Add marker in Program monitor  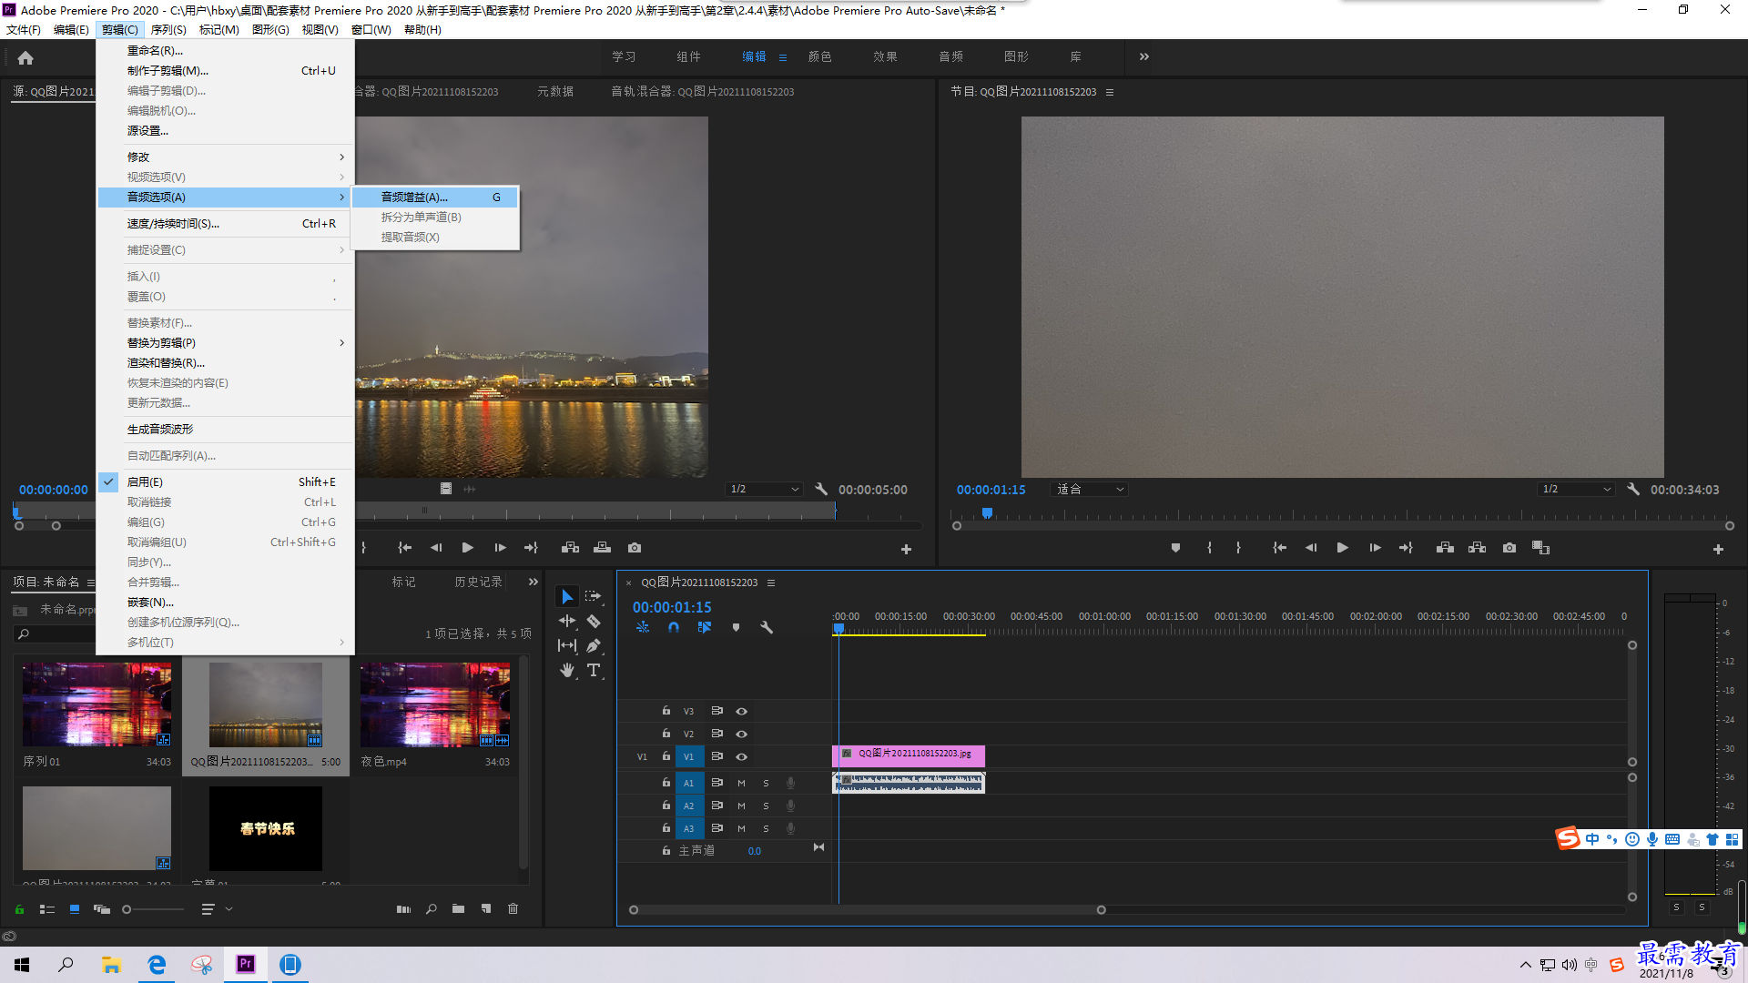[1175, 548]
